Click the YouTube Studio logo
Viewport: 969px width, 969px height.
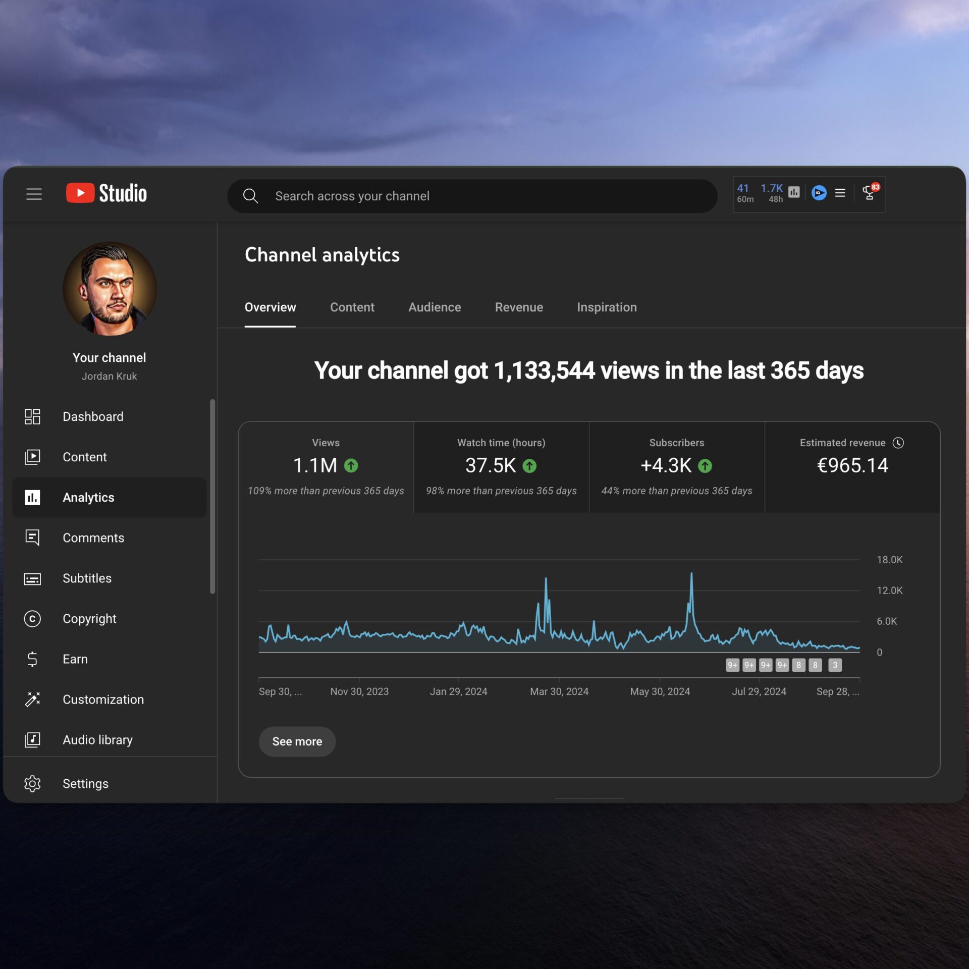[x=106, y=193]
